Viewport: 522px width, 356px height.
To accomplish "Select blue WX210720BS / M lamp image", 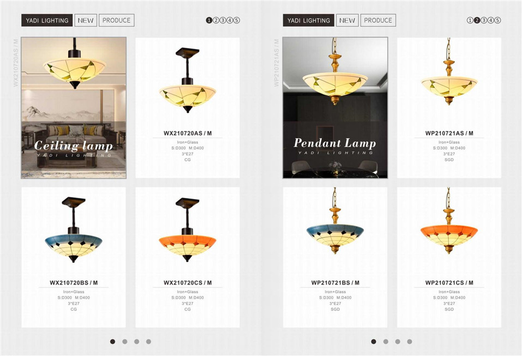I will click(74, 230).
